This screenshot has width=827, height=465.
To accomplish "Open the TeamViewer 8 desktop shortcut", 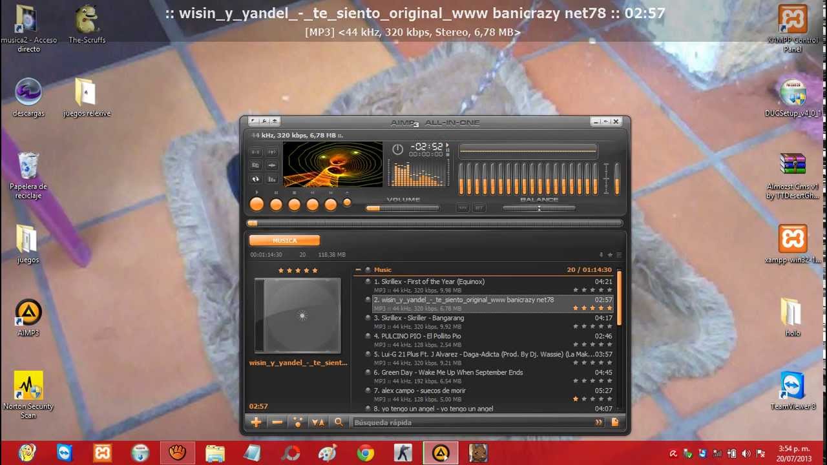I will pos(793,391).
